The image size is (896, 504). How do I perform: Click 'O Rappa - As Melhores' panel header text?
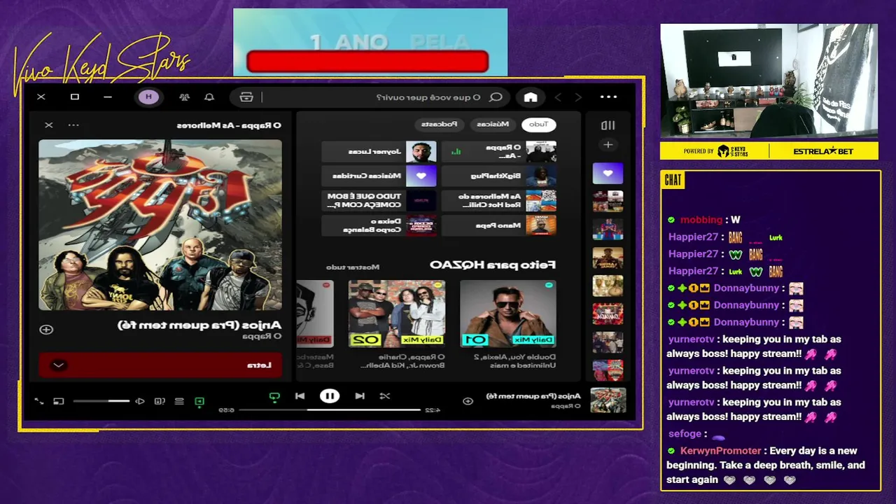(x=228, y=125)
